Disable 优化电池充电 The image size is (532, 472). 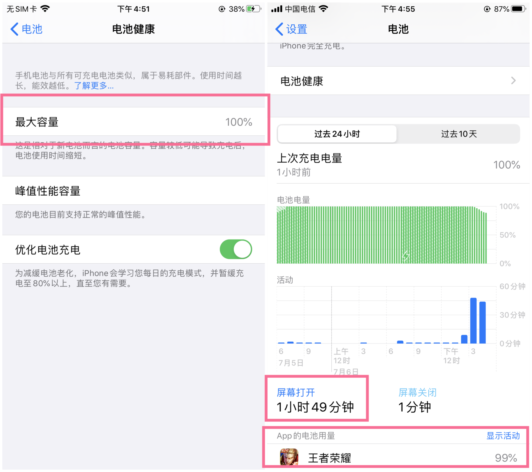pos(236,249)
